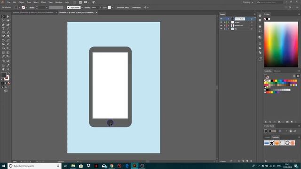Select the Lasso tool
Image resolution: width=301 pixels, height=169 pixels.
pyautogui.click(x=8, y=21)
